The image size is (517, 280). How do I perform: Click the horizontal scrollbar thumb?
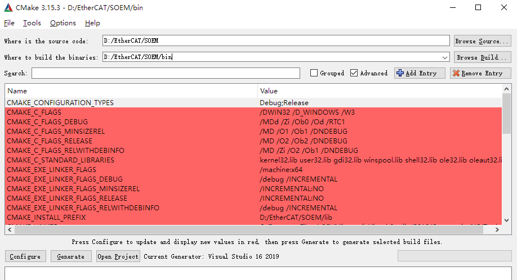(249, 229)
